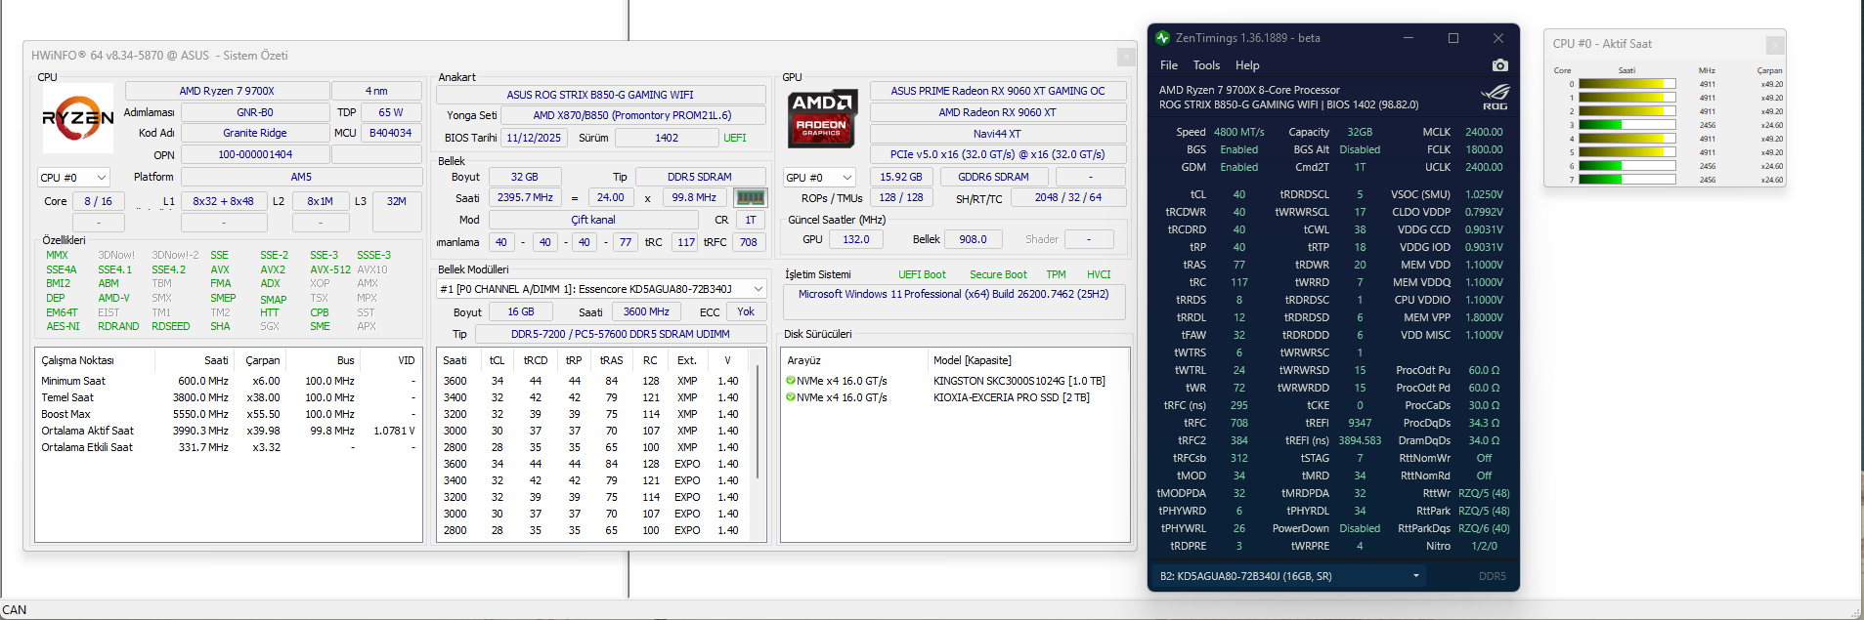Image resolution: width=1864 pixels, height=620 pixels.
Task: Click the AMD Ryzen 7 9700X name field
Action: (x=227, y=91)
